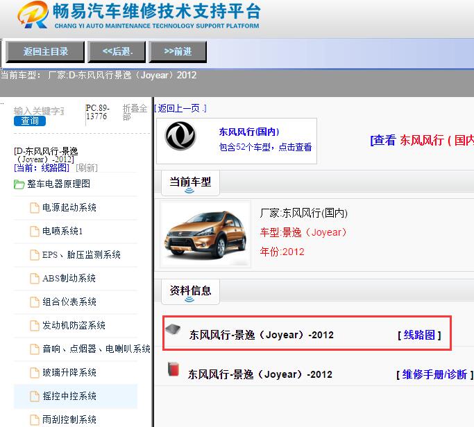
Task: Go forward with the >>前进 button
Action: tap(178, 51)
